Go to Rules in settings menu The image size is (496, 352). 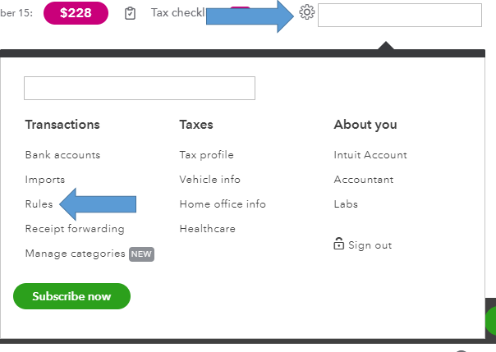(39, 204)
